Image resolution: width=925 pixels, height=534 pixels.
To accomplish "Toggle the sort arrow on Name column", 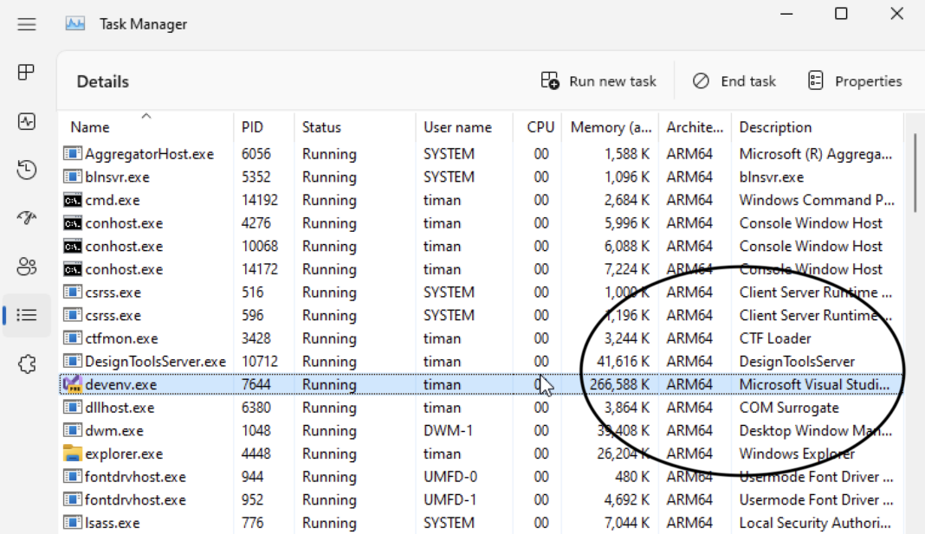I will point(146,122).
